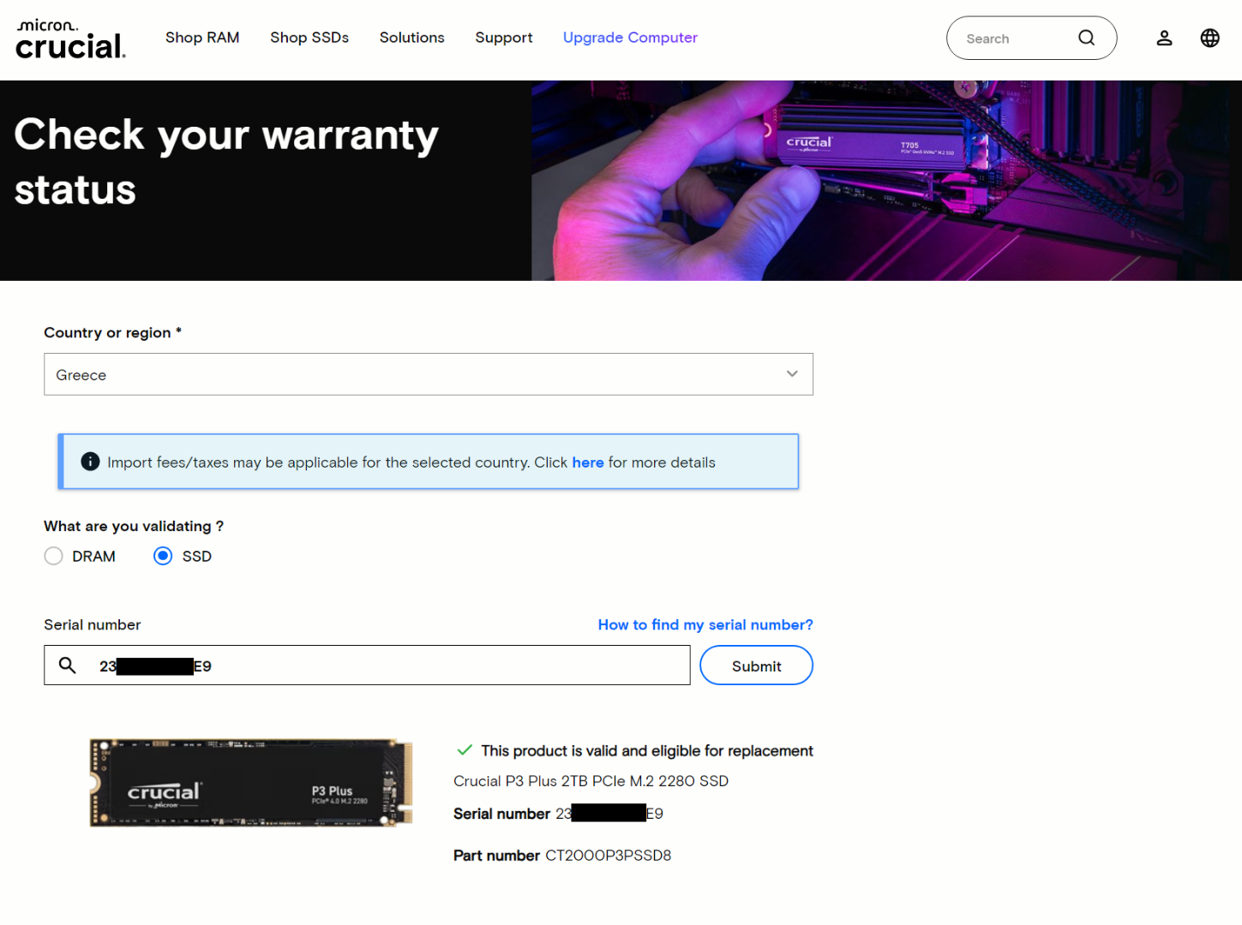Open the Country or region dropdown
Viewport: 1242px width, 925px height.
click(x=429, y=374)
